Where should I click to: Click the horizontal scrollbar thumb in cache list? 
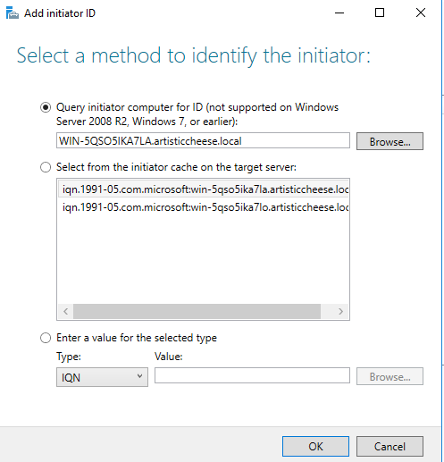pyautogui.click(x=197, y=312)
